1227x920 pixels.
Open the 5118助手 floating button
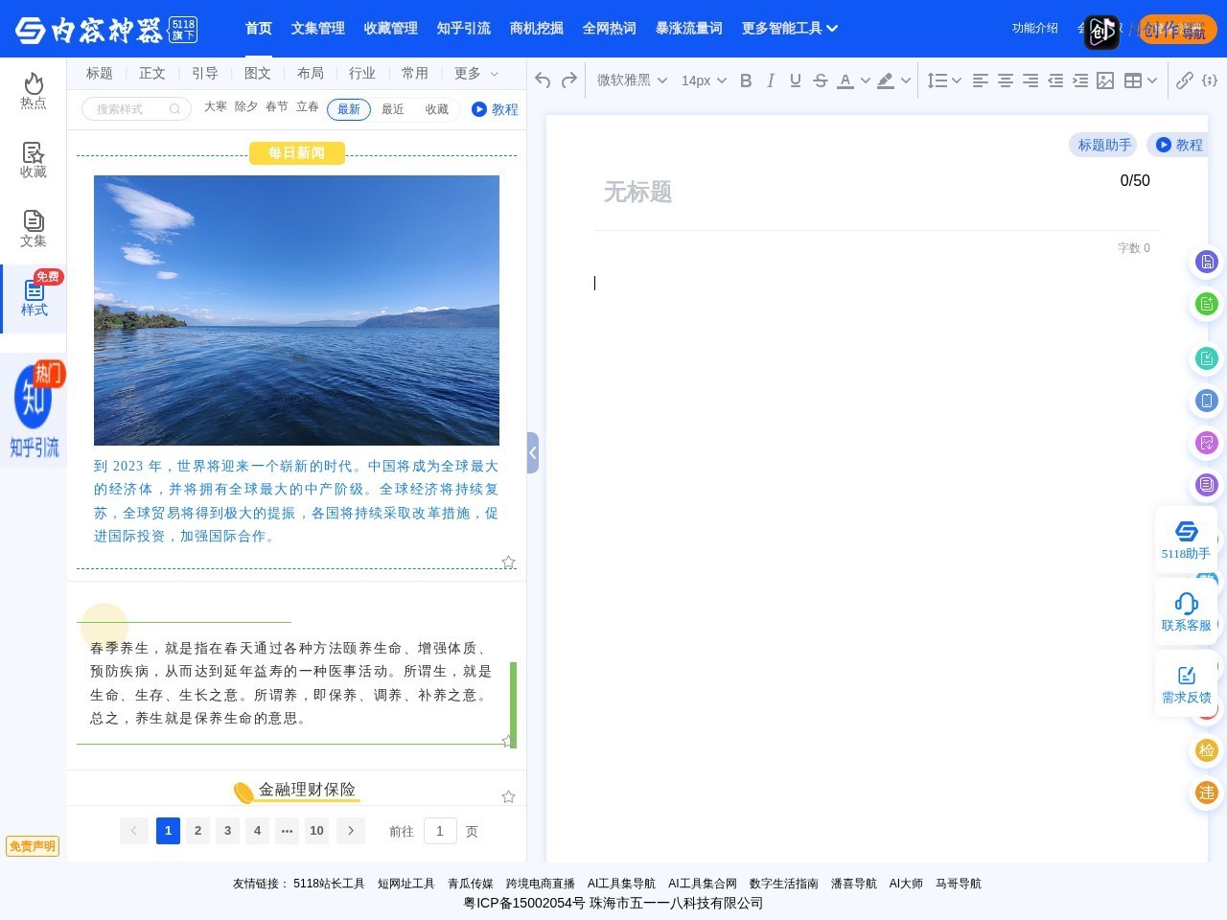pyautogui.click(x=1186, y=540)
